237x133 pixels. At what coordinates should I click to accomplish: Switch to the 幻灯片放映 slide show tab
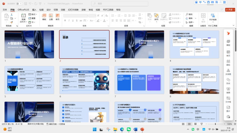(73, 10)
